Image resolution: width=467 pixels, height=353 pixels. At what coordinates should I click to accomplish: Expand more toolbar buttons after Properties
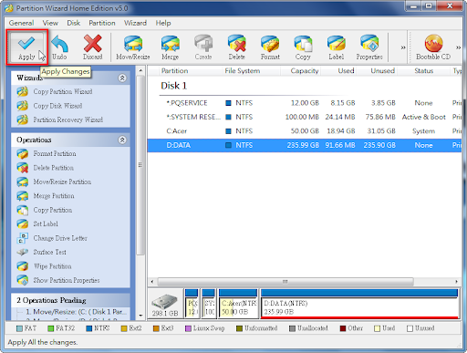403,47
